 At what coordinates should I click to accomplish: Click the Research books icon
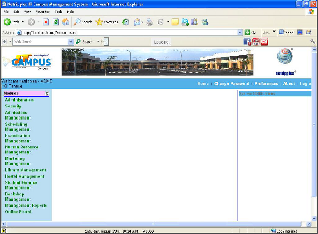point(194,22)
